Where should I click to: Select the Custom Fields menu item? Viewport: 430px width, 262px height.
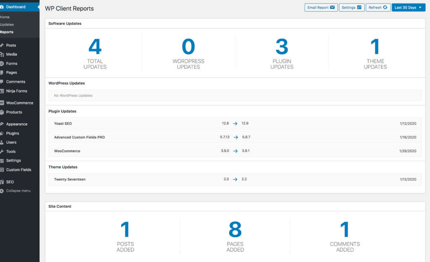[18, 170]
